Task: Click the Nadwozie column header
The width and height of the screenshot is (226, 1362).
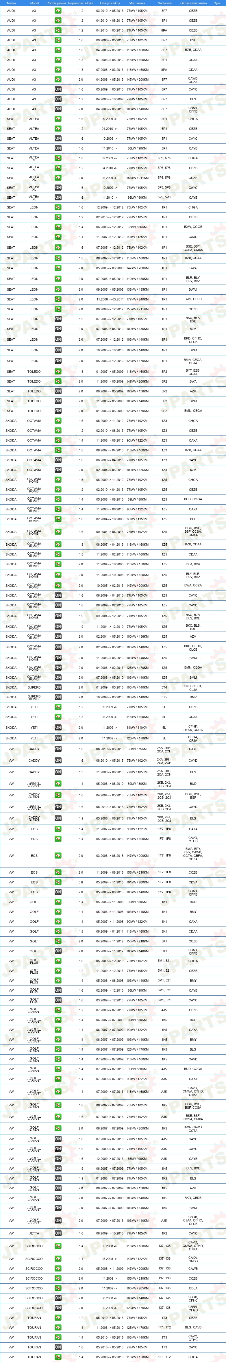Action: (x=164, y=3)
